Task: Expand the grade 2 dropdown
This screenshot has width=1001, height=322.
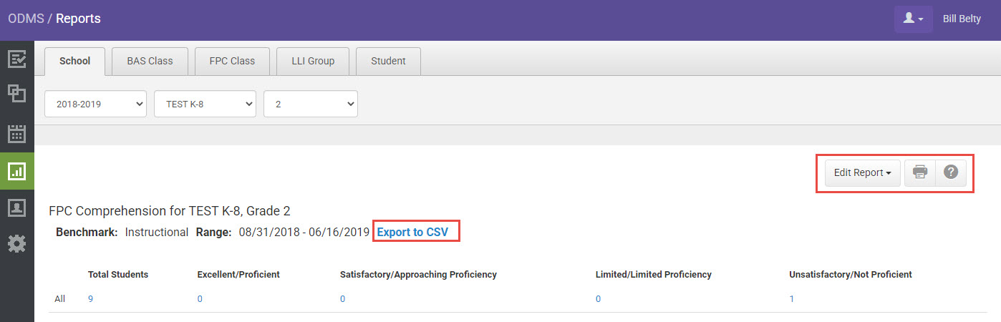Action: [x=310, y=104]
